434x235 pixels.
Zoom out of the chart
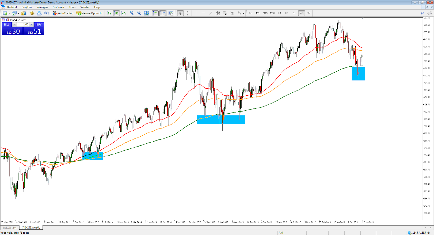(x=139, y=13)
